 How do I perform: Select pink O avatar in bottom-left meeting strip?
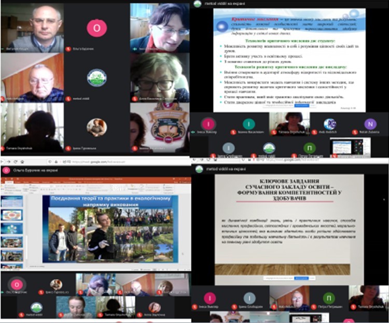pos(17,285)
